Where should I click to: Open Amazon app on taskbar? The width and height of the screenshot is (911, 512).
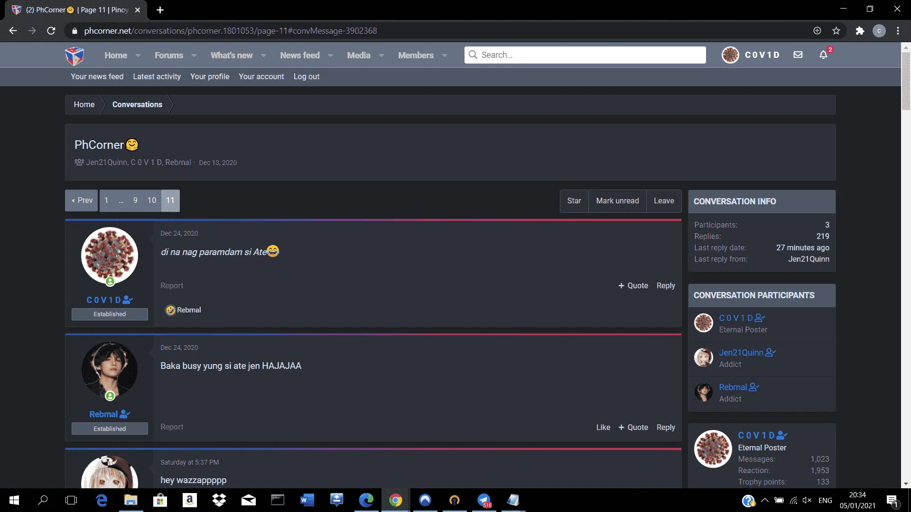tap(189, 500)
